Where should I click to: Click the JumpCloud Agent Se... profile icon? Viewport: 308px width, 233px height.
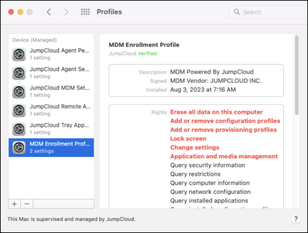point(19,73)
